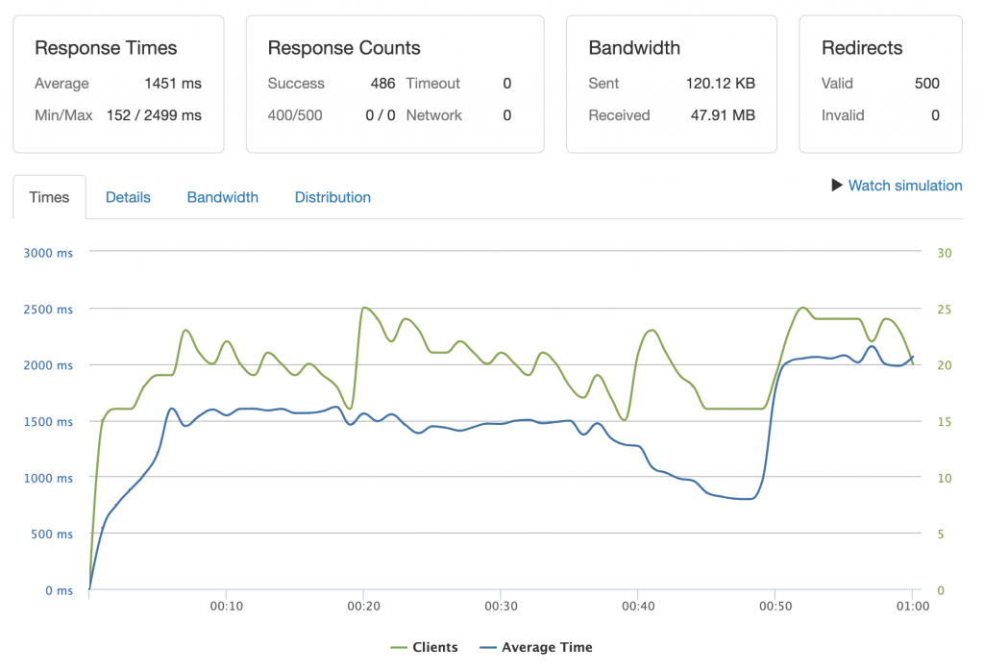
Task: Click the Watch simulation link
Action: 905,186
